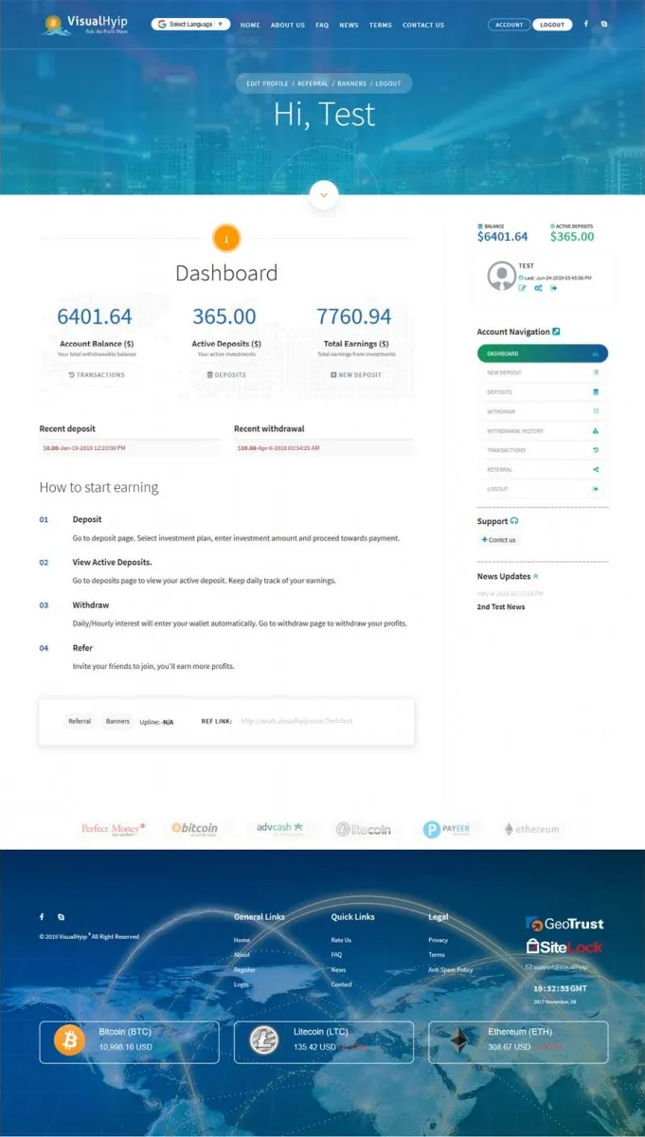Image resolution: width=645 pixels, height=1137 pixels.
Task: Click the share icon in Referral sidebar row
Action: pos(596,470)
